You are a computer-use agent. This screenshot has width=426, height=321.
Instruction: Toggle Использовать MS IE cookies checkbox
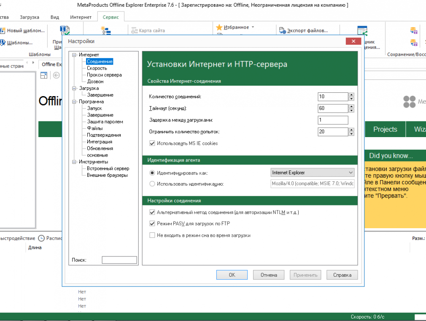tap(152, 143)
